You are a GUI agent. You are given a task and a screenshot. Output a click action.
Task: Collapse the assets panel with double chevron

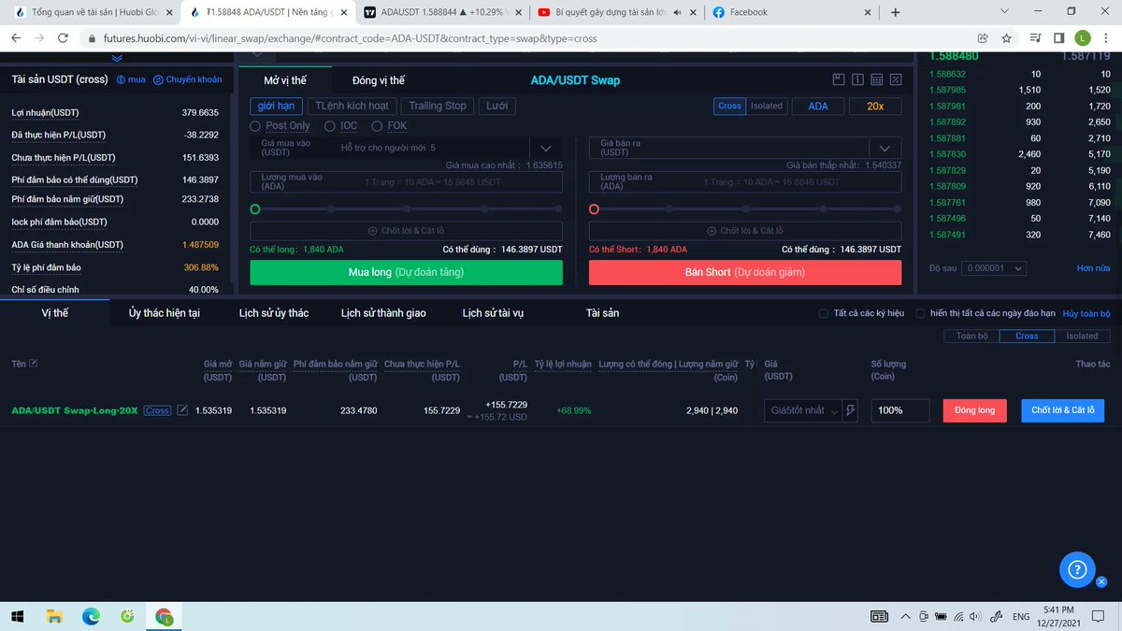[x=117, y=59]
